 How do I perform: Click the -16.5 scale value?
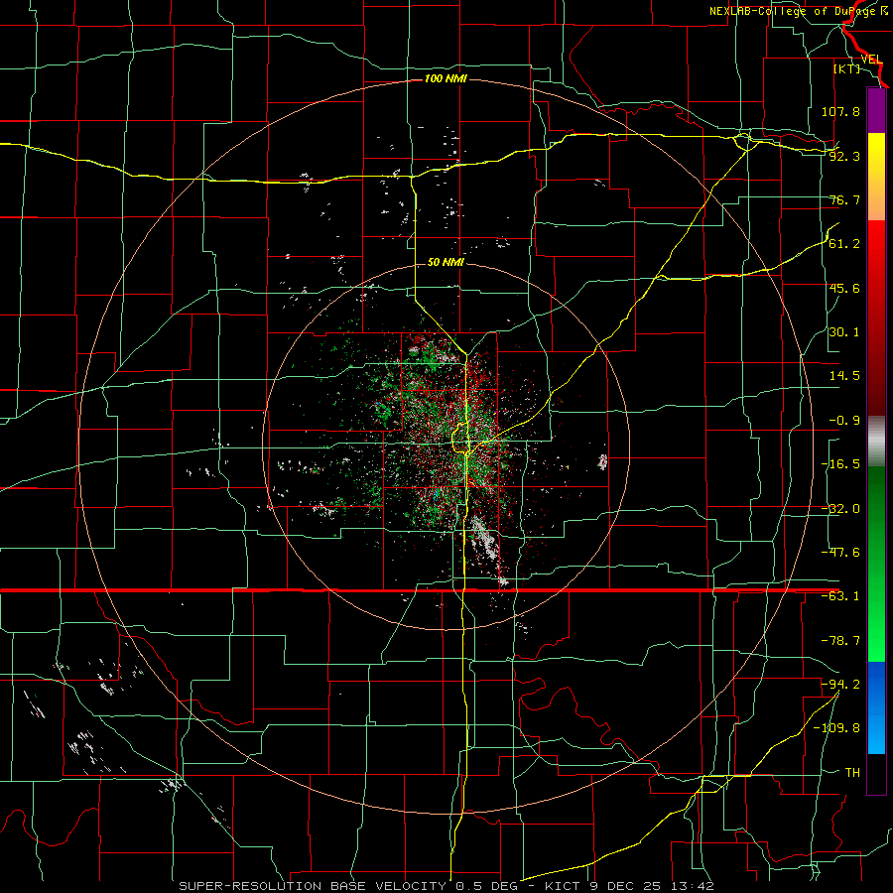click(x=840, y=464)
